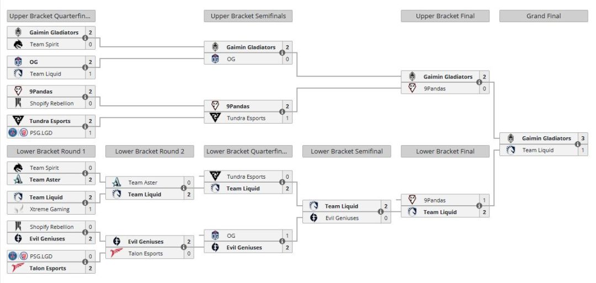This screenshot has width=596, height=283.
Task: Click Team Liquid logo in Grand Final
Action: tap(511, 150)
